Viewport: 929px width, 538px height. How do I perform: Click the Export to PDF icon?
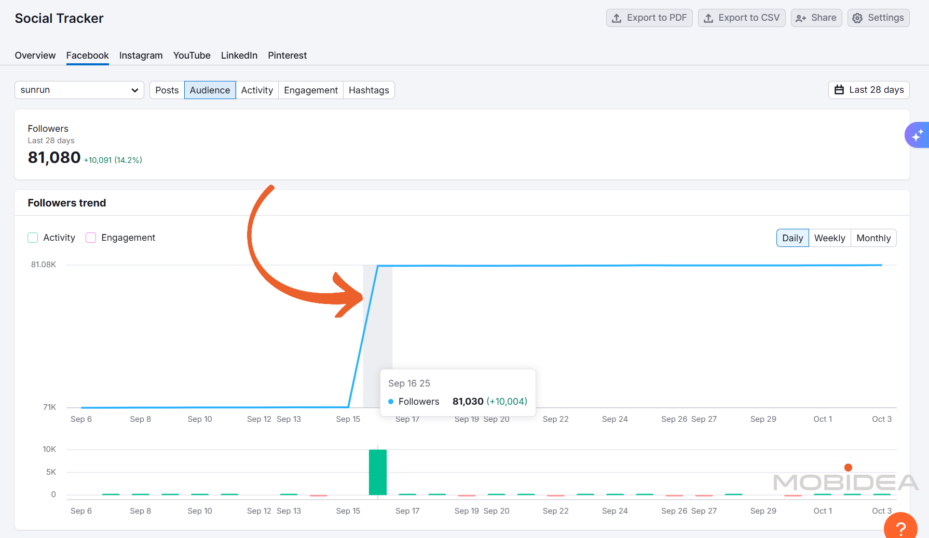(x=617, y=17)
